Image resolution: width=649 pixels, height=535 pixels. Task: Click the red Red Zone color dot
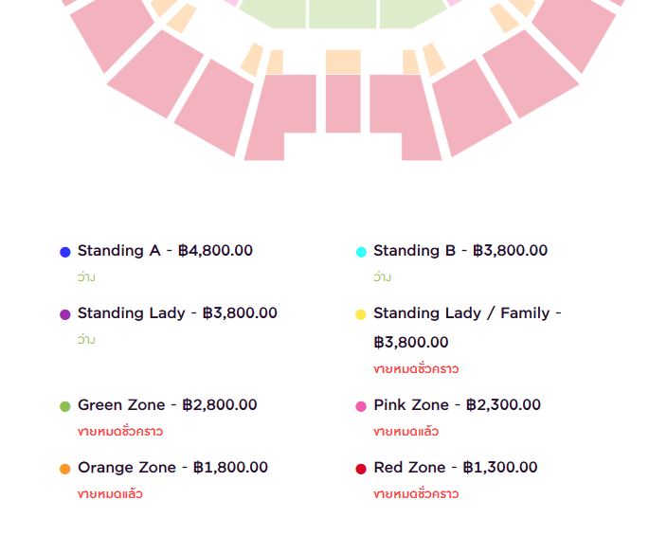(x=361, y=469)
